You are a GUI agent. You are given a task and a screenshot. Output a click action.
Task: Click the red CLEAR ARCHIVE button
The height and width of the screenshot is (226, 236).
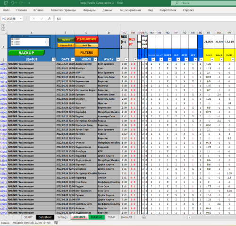tap(86, 39)
